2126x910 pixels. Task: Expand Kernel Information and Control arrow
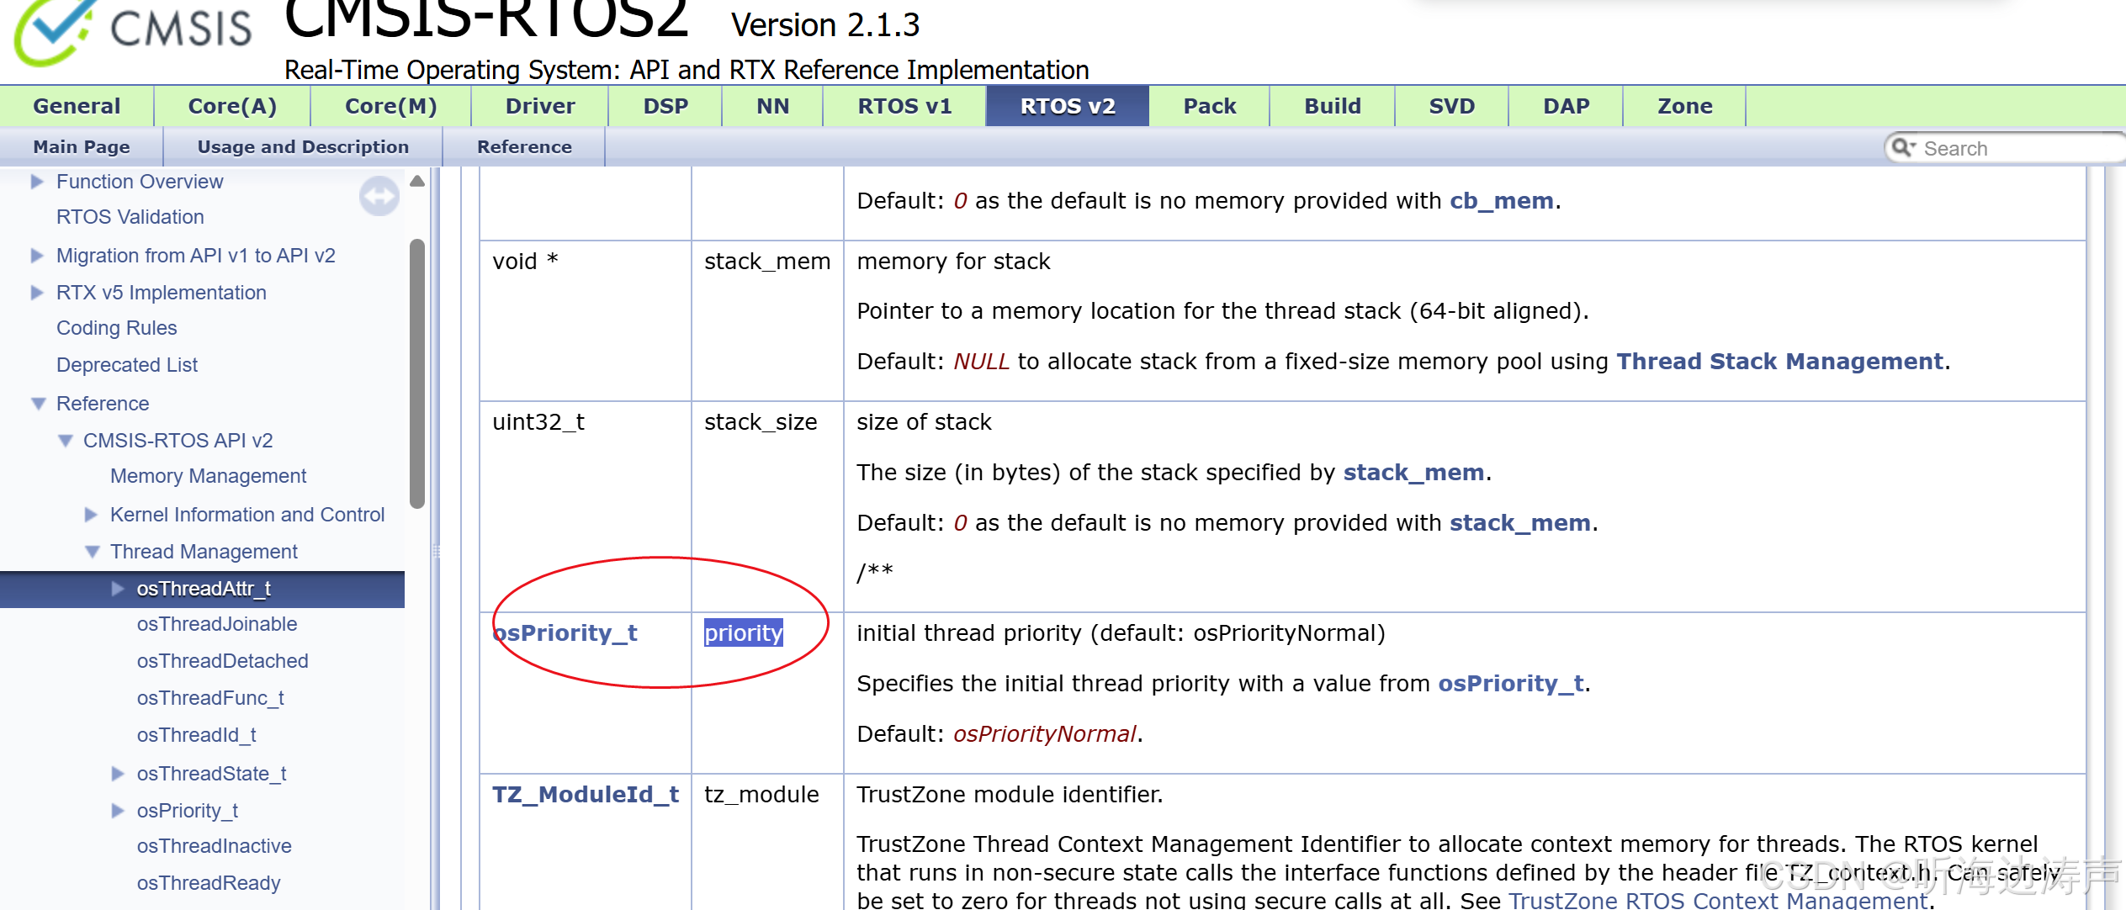click(91, 515)
